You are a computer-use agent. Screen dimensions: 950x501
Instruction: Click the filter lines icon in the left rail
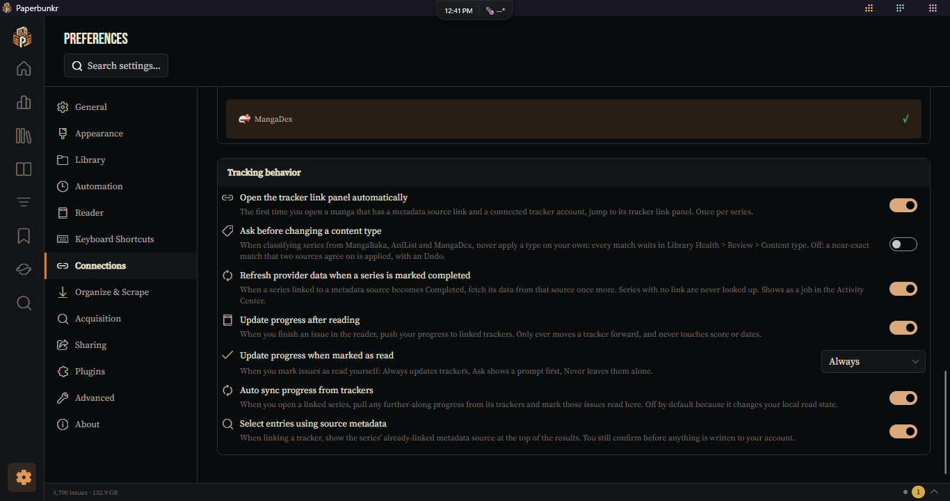24,202
